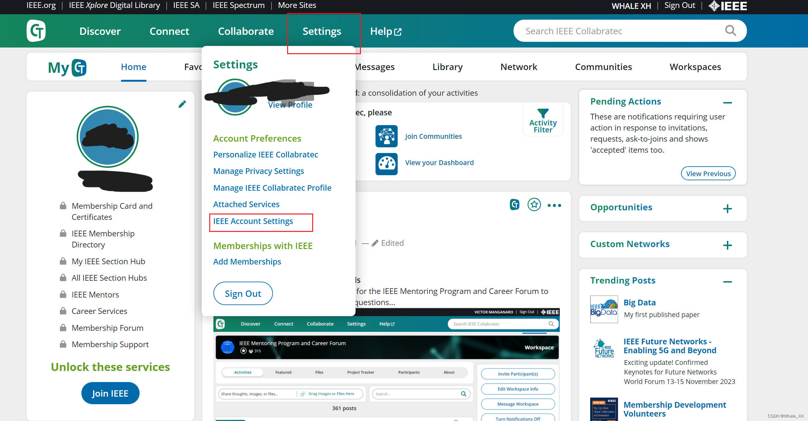Viewport: 808px width, 421px height.
Task: Open the three-dot post options menu
Action: pos(554,205)
